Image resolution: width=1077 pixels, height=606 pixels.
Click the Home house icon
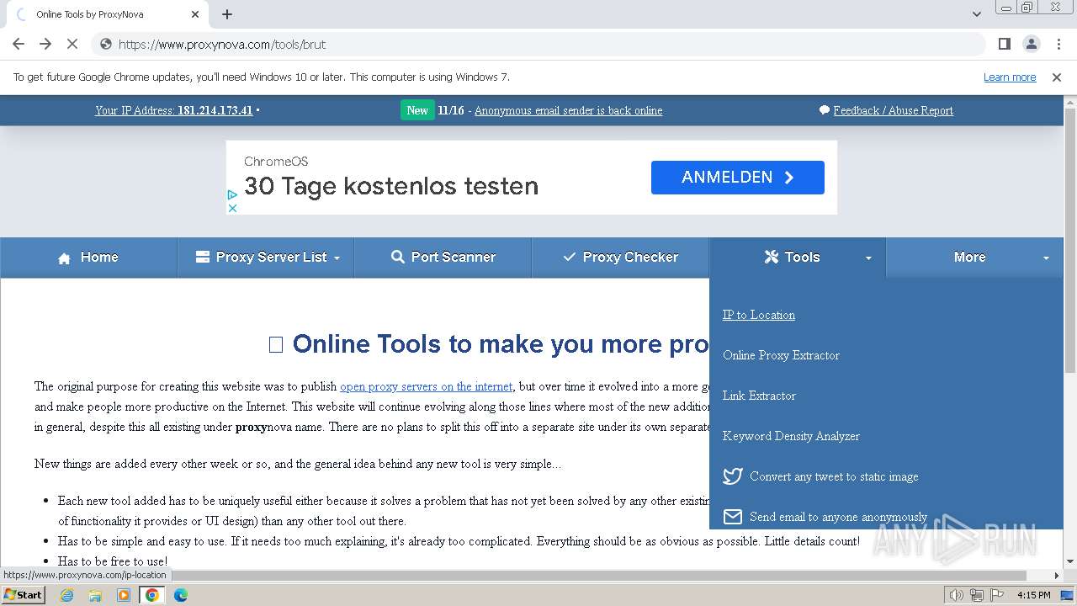tap(64, 258)
